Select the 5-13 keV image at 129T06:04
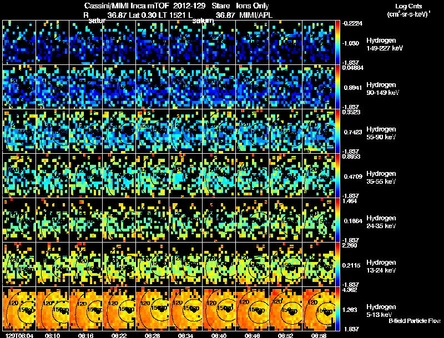The image size is (444, 338). point(19,309)
